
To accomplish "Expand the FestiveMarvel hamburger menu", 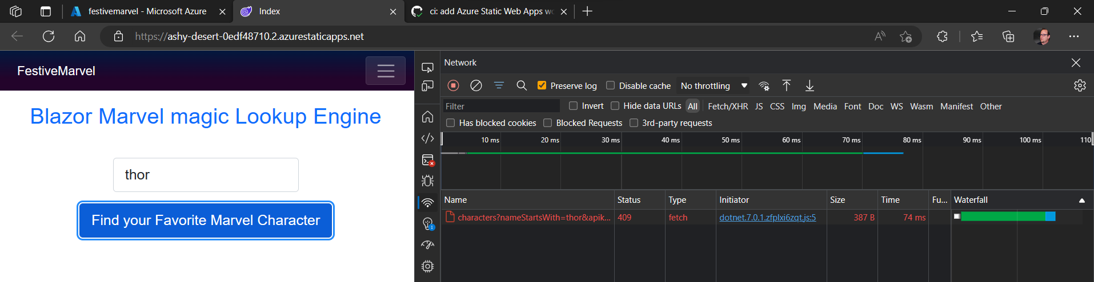I will [x=386, y=71].
